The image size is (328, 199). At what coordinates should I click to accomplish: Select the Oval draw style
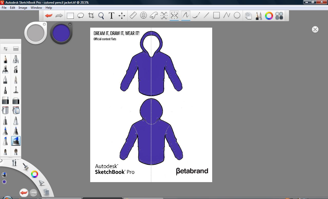point(237,16)
